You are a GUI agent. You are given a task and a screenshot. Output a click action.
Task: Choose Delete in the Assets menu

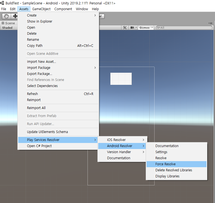tap(58, 33)
